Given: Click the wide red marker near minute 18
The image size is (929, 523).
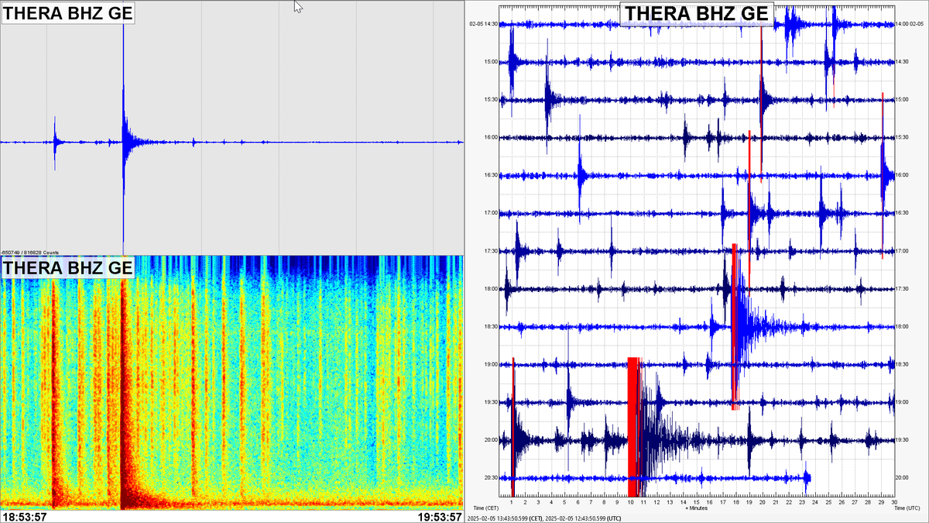Looking at the screenshot, I should (735, 325).
